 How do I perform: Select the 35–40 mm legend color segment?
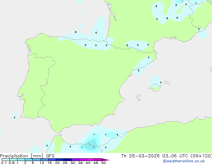[x=83, y=160]
